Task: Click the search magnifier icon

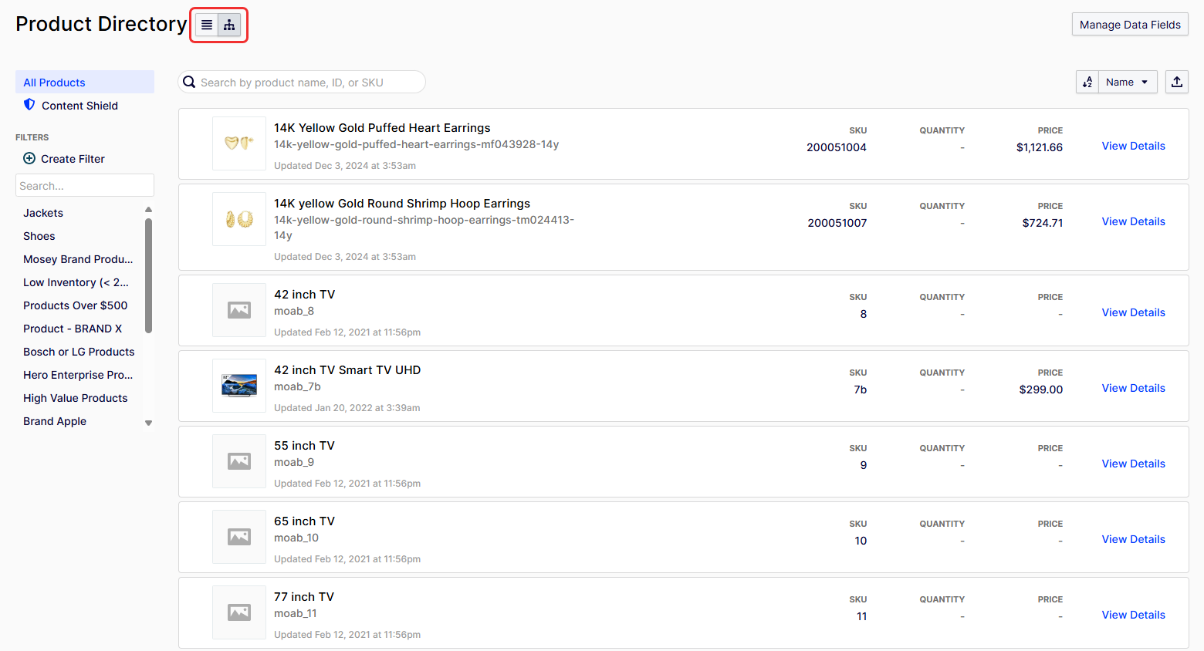Action: 189,82
